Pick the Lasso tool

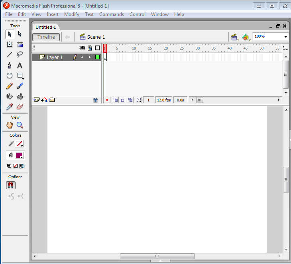pyautogui.click(x=20, y=54)
